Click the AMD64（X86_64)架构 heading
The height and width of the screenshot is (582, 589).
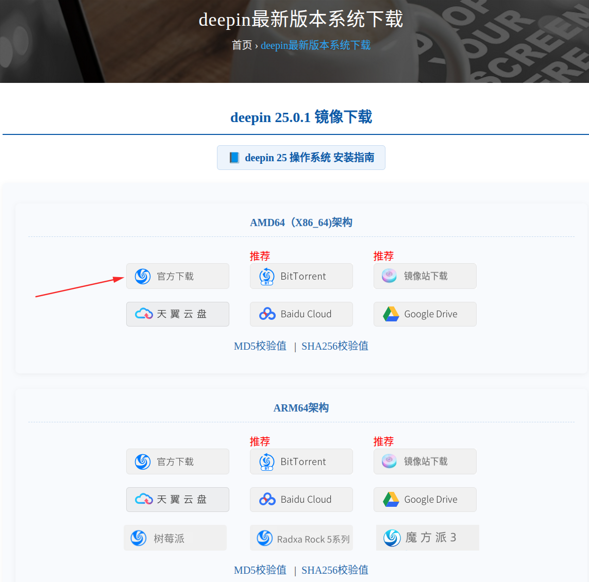(x=301, y=222)
